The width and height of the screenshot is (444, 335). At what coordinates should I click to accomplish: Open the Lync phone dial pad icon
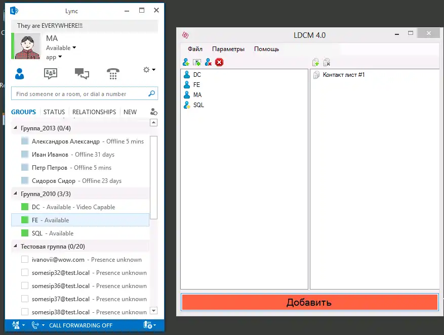pos(113,74)
